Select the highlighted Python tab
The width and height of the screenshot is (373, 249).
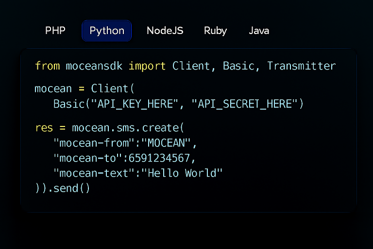tap(107, 31)
